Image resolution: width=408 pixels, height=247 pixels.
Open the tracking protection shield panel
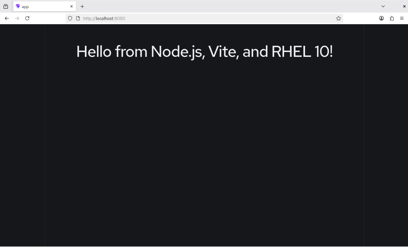coord(70,18)
